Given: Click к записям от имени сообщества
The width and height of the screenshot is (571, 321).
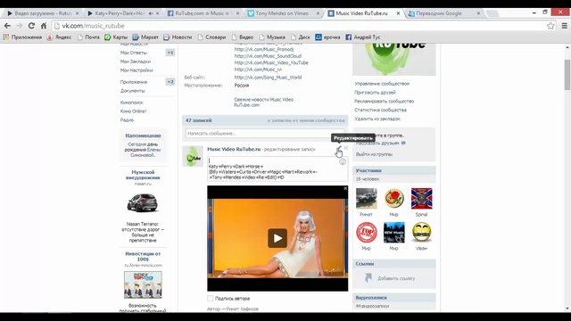Looking at the screenshot, I should coord(306,120).
